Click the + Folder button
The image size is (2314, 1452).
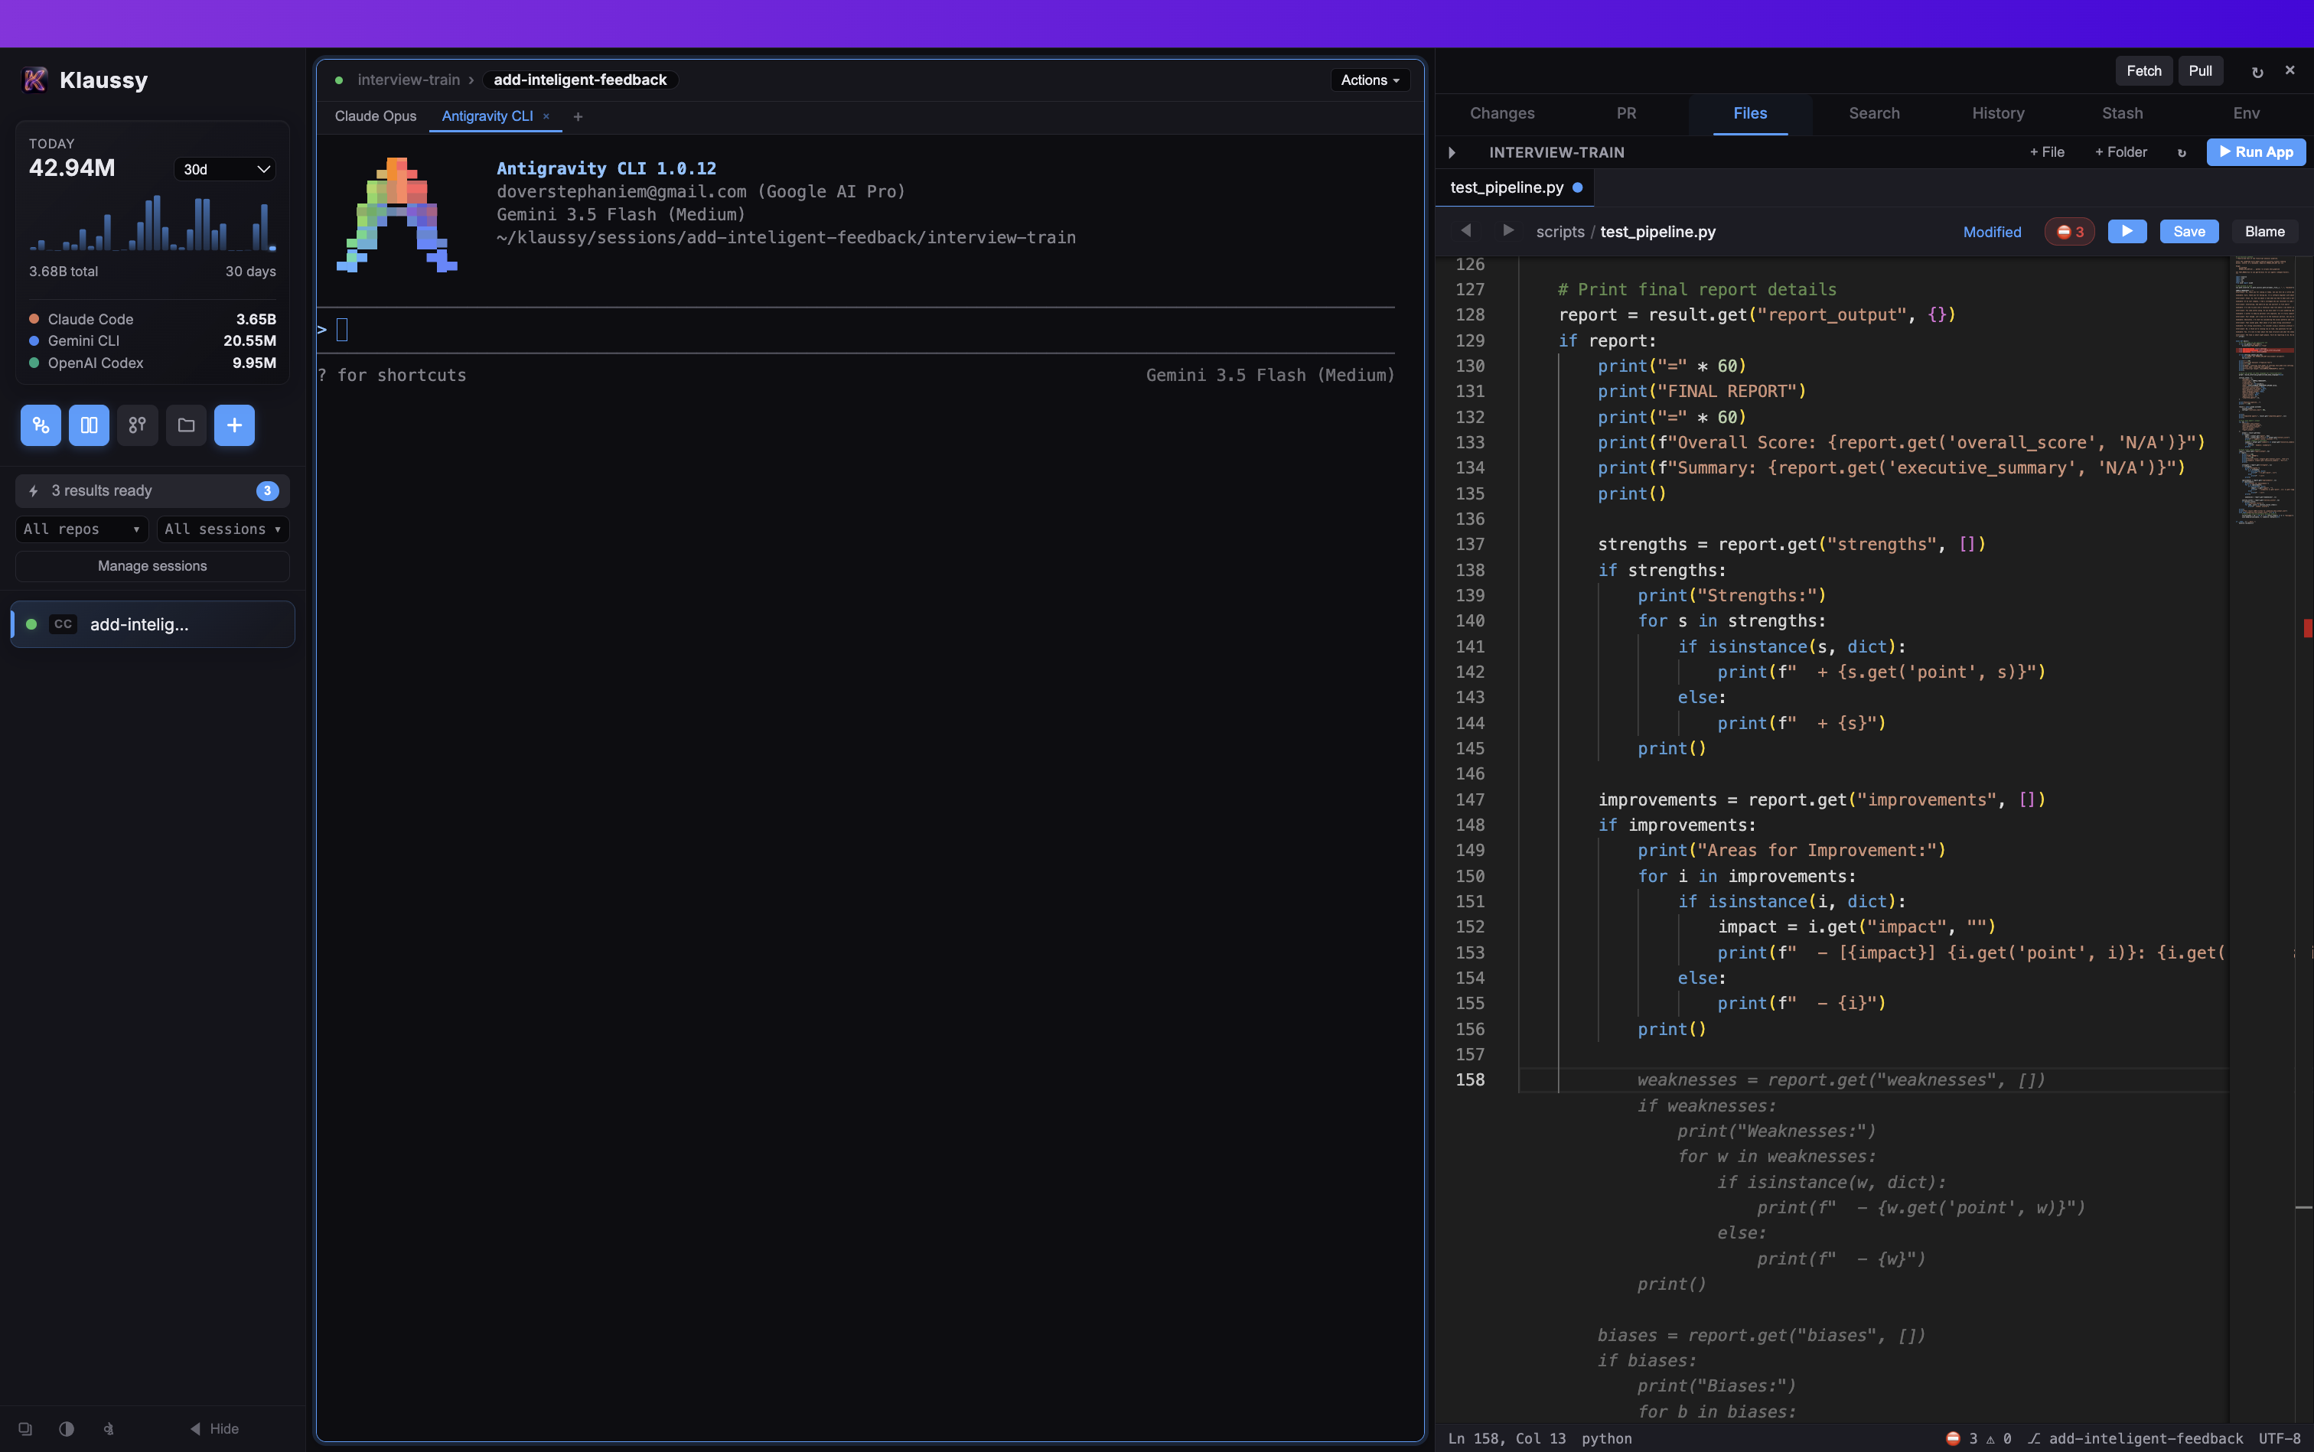(x=2121, y=151)
